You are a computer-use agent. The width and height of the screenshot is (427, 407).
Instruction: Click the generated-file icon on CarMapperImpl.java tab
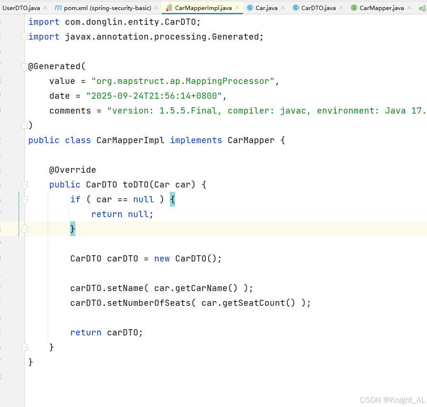pyautogui.click(x=169, y=8)
